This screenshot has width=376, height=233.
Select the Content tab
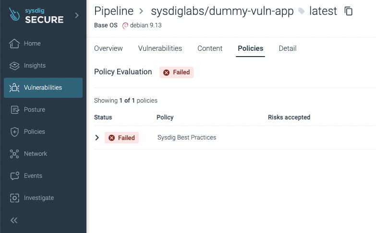(210, 48)
